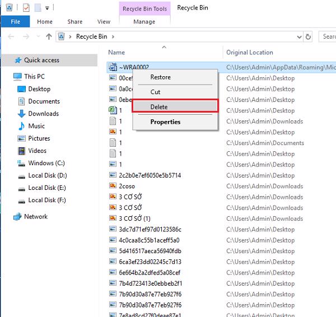Select file 3dc7d71ef97d0123586c
Image resolution: width=336 pixels, height=317 pixels.
(150, 229)
